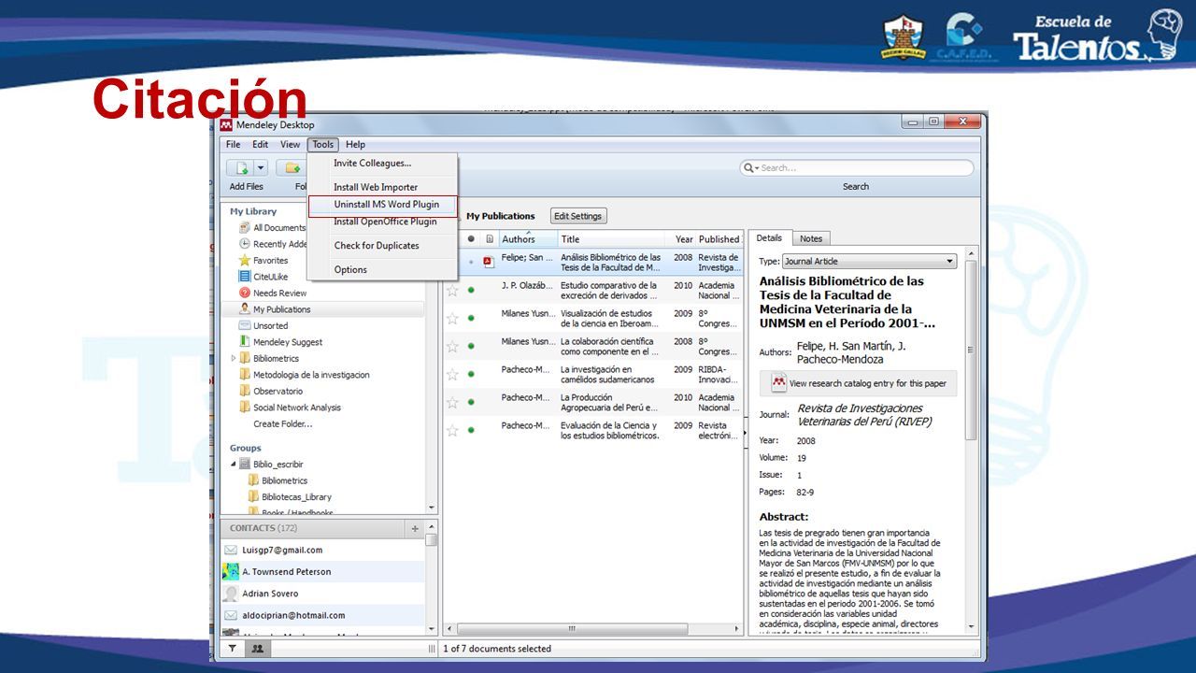Open the Type Journal Article dropdown
Screen dimensions: 1196x673
click(x=869, y=262)
